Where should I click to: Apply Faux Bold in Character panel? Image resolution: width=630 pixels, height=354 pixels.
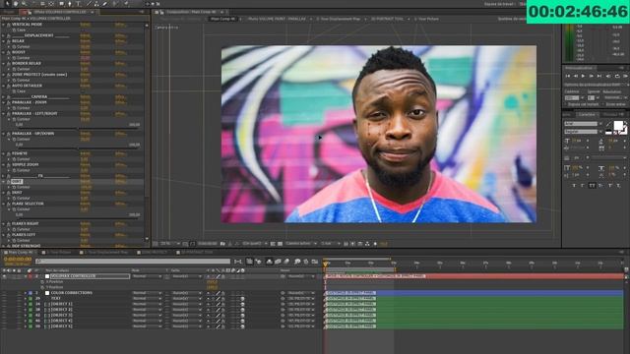[574, 185]
